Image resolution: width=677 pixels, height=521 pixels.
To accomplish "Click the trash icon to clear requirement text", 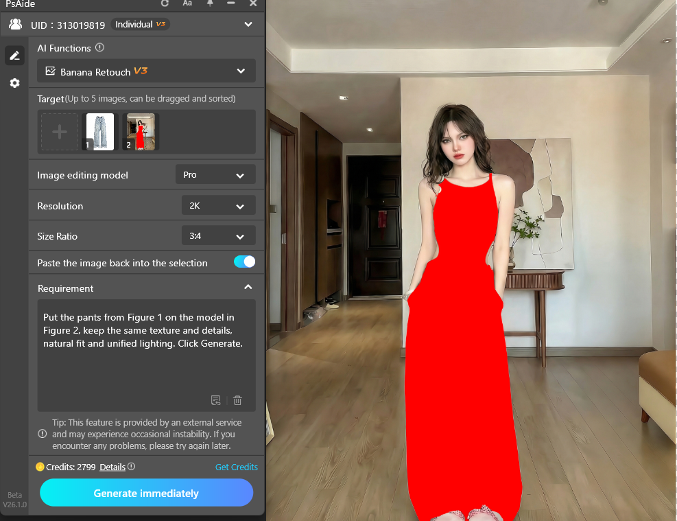I will click(237, 400).
